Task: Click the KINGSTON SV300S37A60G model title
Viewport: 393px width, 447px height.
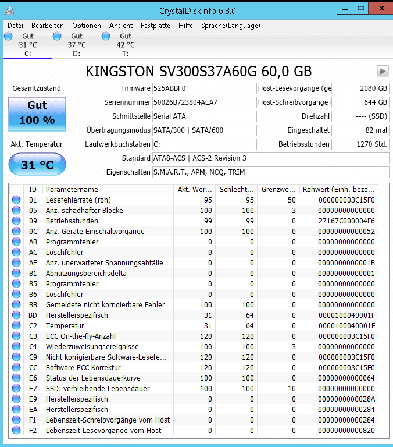Action: (x=198, y=71)
